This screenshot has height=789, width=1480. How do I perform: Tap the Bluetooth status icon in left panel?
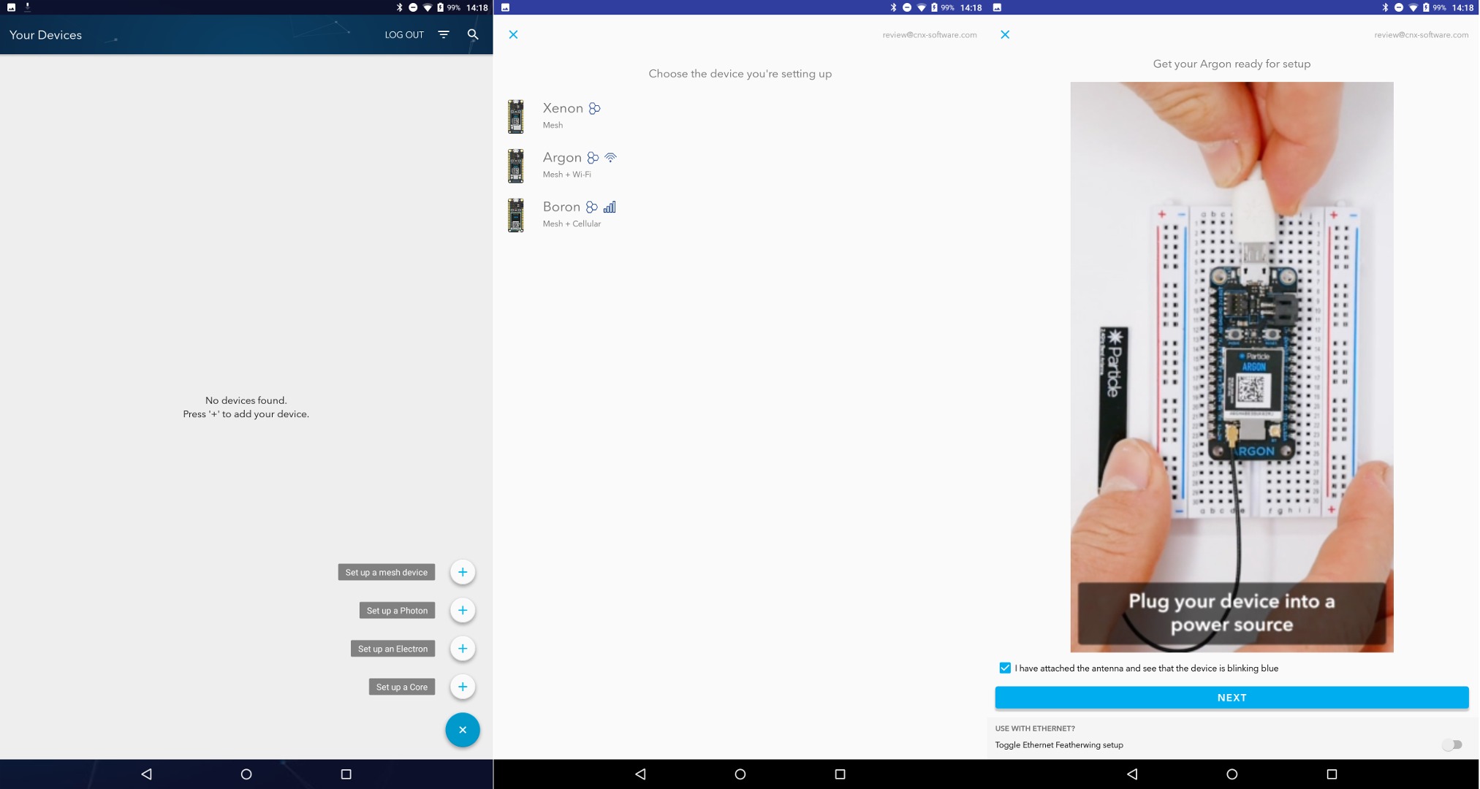(399, 7)
